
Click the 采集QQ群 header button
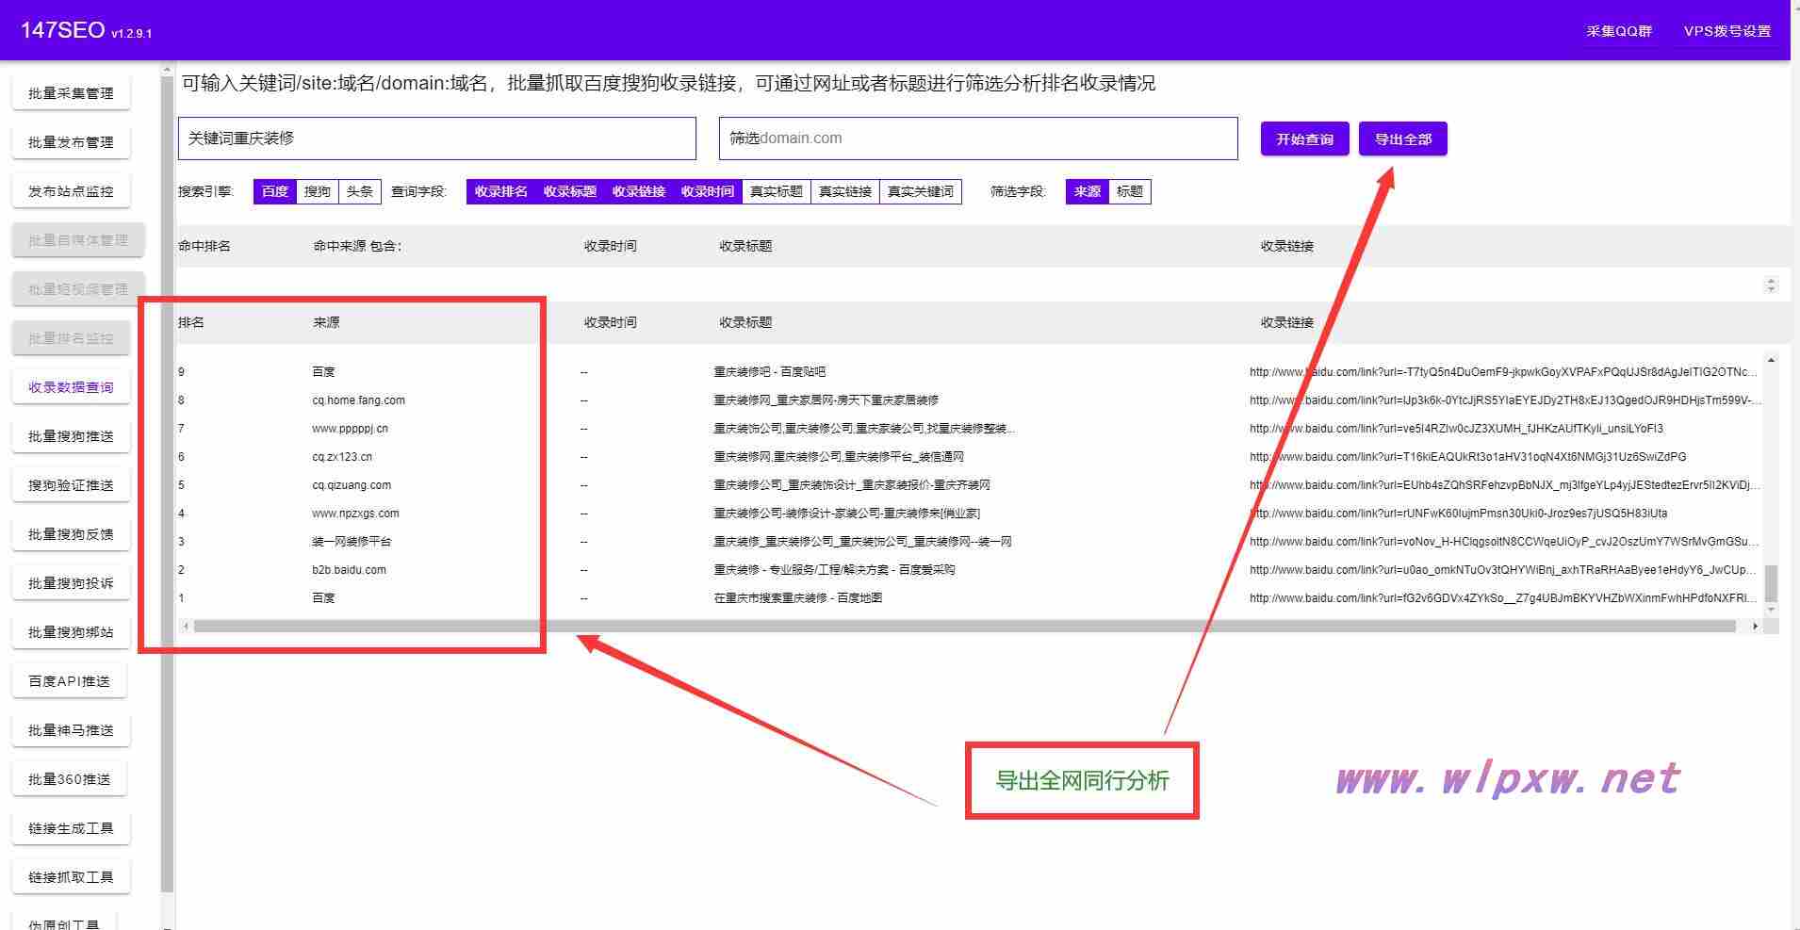point(1618,31)
